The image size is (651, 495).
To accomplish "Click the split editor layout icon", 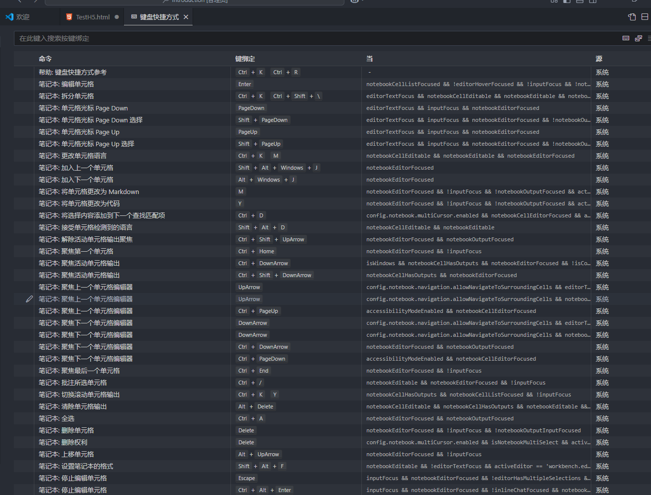I will (645, 17).
